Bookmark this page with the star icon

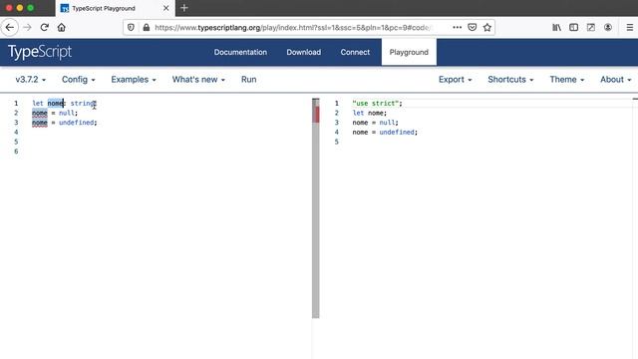(487, 27)
